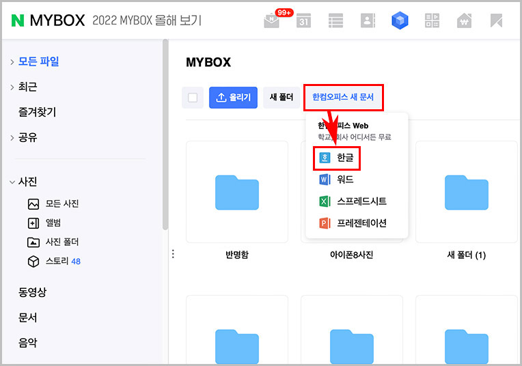
Task: Open 음악 in the sidebar
Action: [x=27, y=343]
